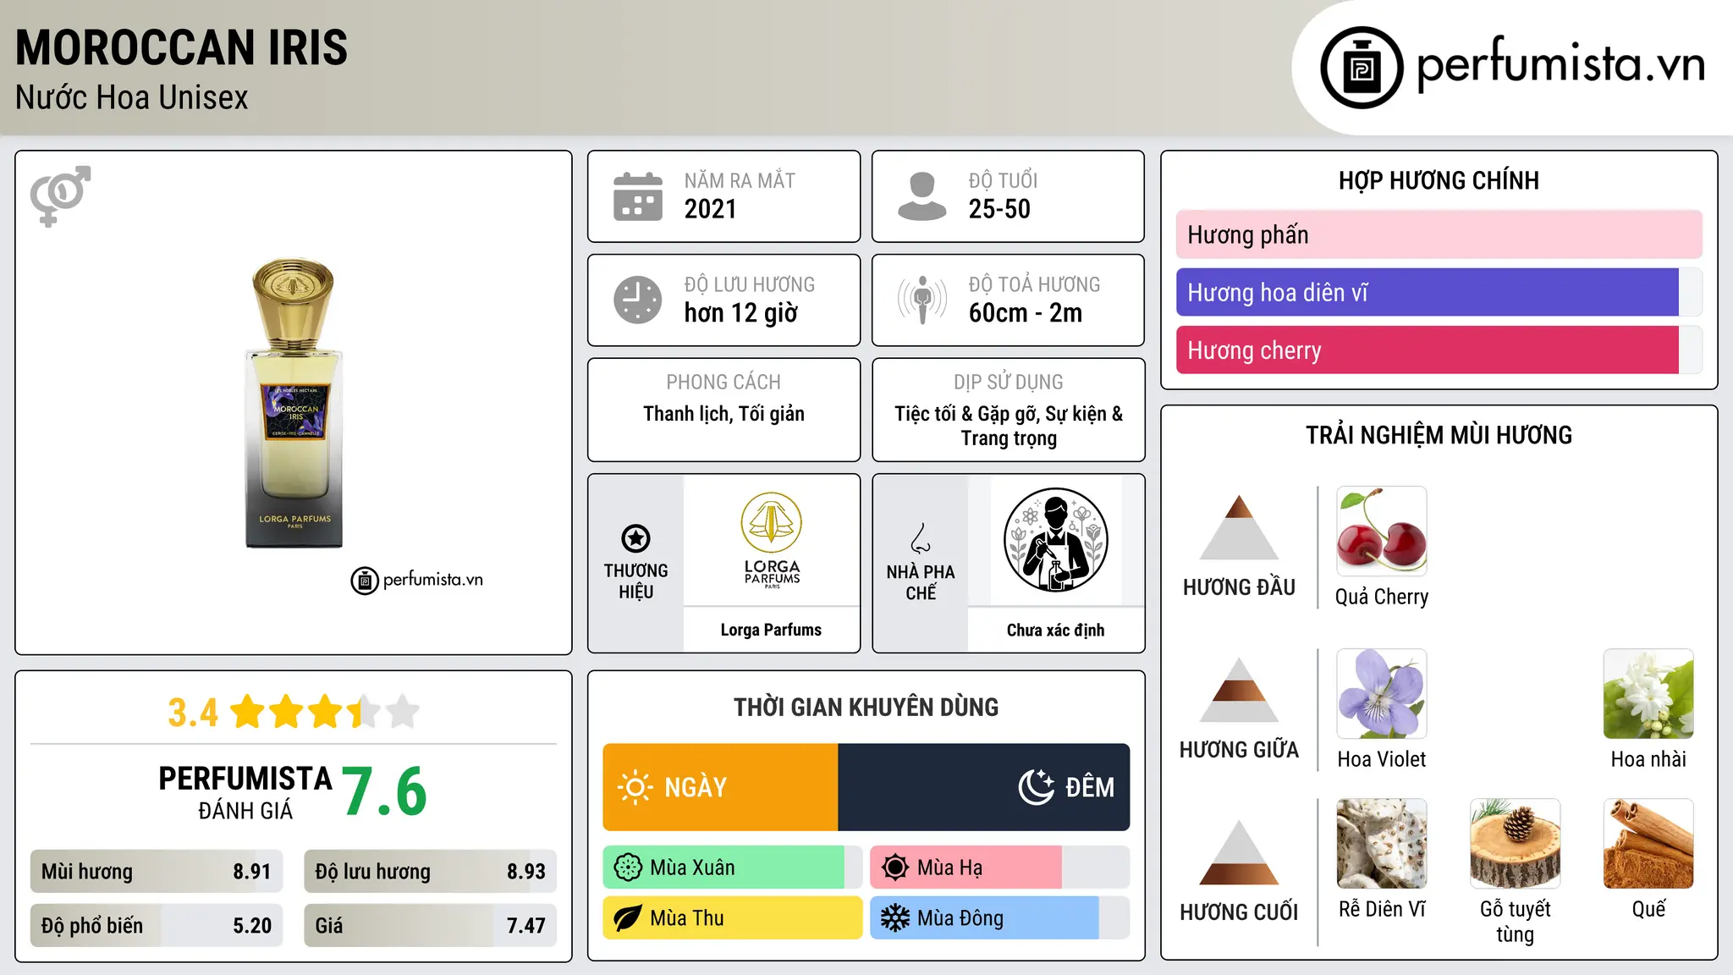
Task: Click the Hương giữa pyramid icon
Action: pyautogui.click(x=1239, y=690)
